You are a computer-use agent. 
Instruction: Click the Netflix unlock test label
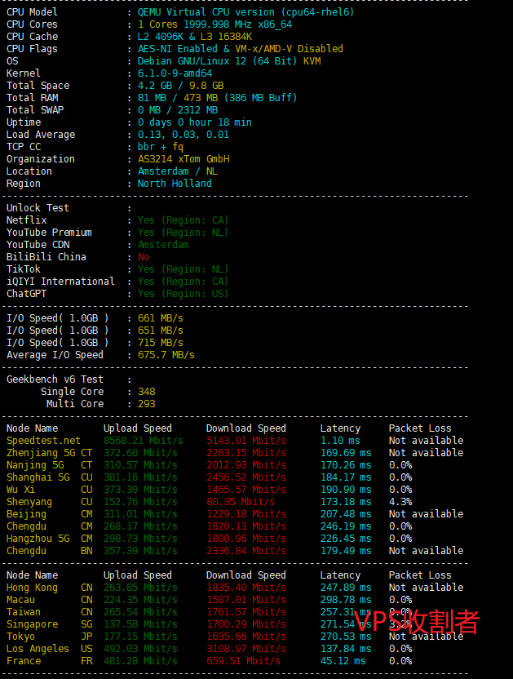(x=27, y=220)
